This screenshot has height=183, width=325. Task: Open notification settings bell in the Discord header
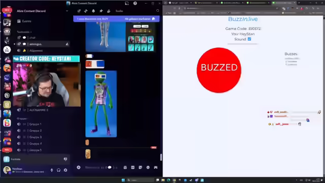93,11
